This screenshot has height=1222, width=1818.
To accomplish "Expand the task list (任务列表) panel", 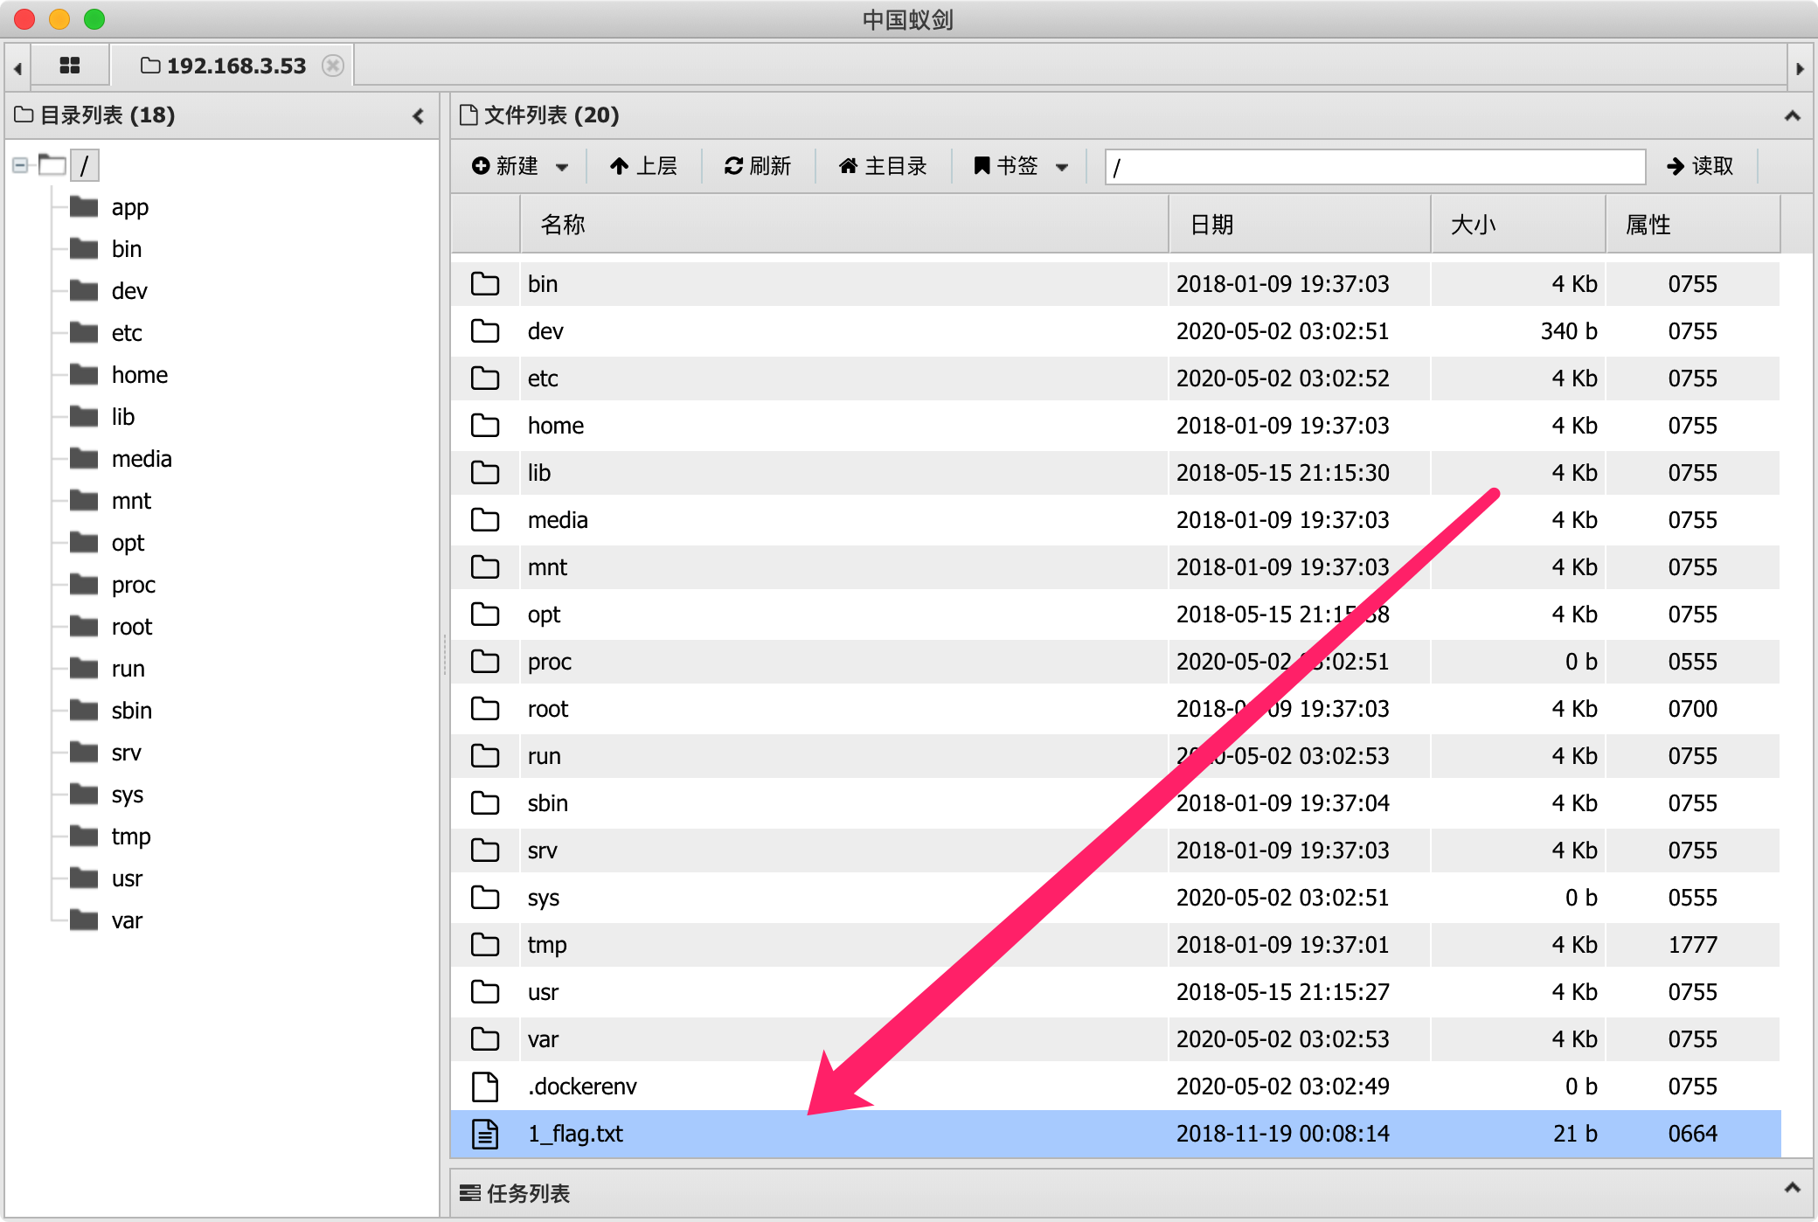I will coord(1792,1187).
